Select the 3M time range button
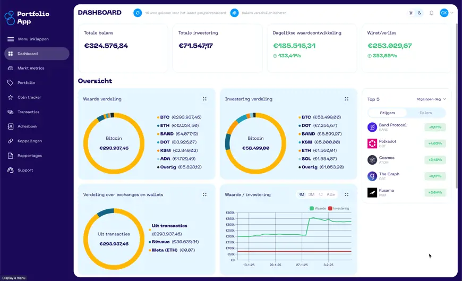462x281 pixels. (x=311, y=194)
